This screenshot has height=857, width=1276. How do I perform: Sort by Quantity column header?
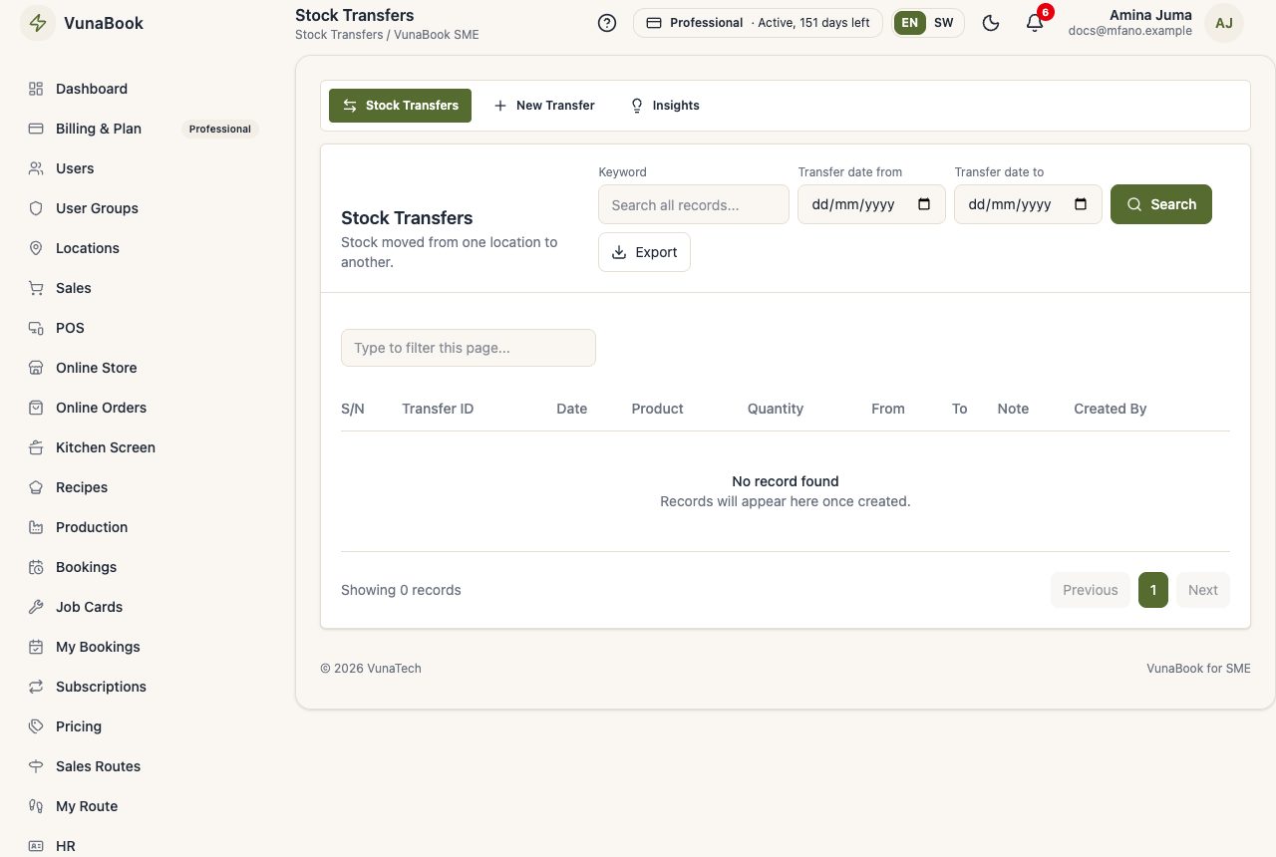[776, 409]
